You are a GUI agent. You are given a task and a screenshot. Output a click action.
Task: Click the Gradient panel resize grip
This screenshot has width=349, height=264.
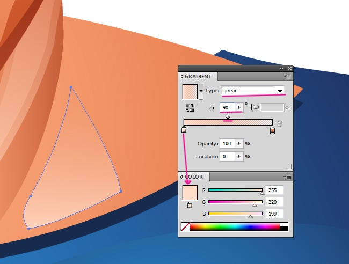coord(289,167)
